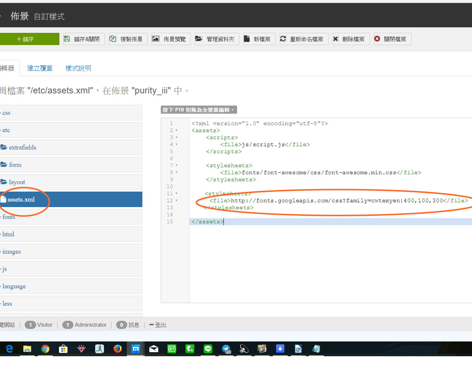Switch to the 建立覆蓋 tab
472x378 pixels.
coord(40,68)
